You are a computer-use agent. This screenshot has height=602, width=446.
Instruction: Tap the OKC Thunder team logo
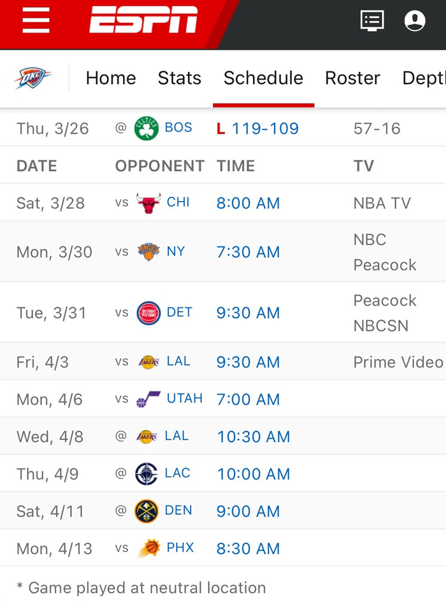click(x=32, y=78)
